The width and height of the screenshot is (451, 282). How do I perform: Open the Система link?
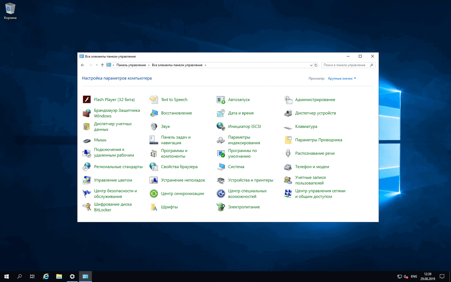[x=236, y=167]
